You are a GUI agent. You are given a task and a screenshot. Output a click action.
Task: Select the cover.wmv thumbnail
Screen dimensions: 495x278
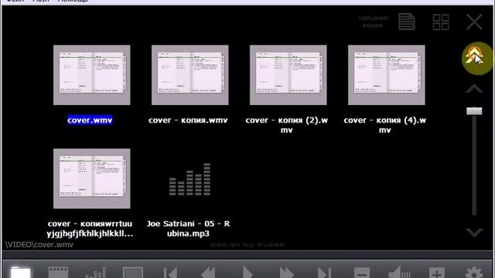point(91,75)
